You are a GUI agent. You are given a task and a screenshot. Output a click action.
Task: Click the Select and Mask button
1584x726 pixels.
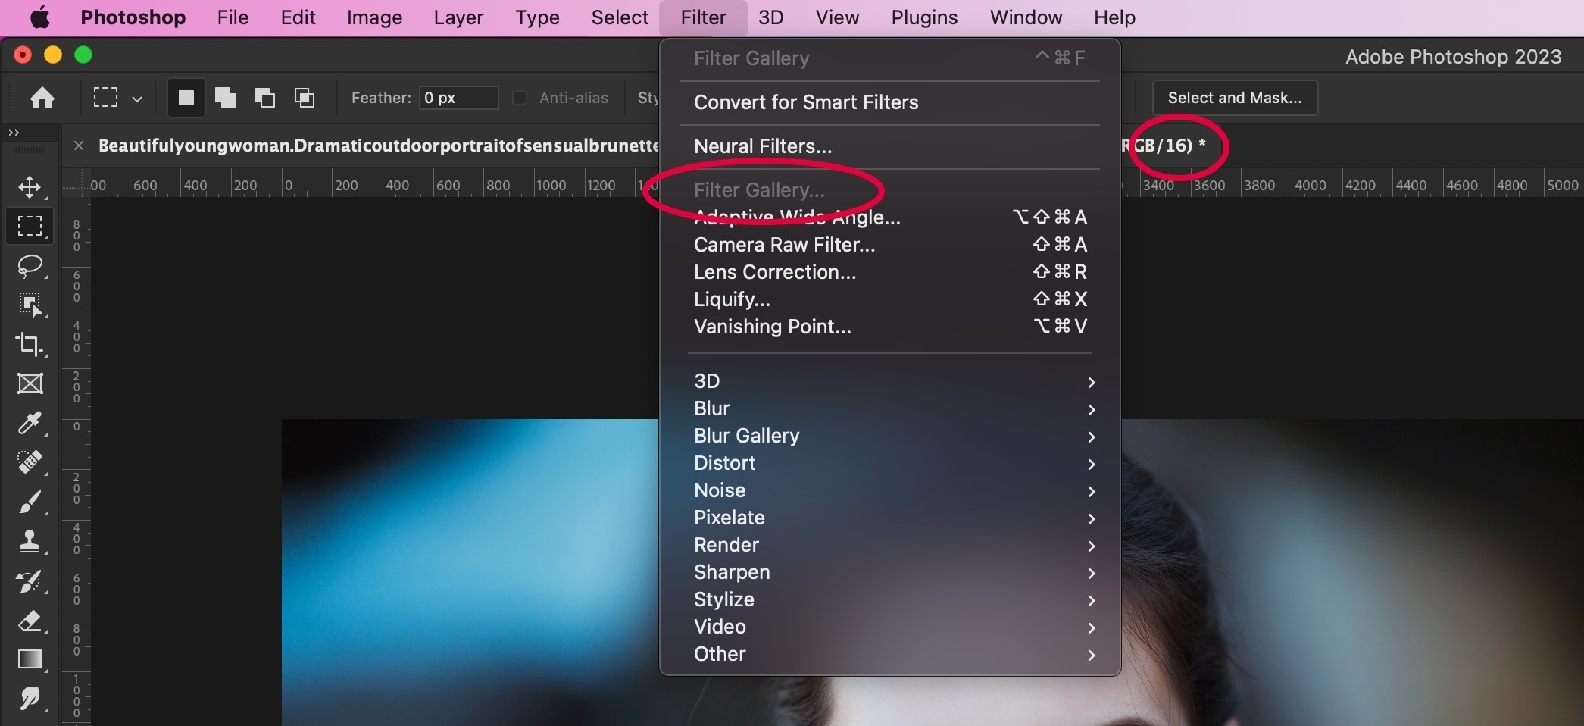click(1235, 98)
